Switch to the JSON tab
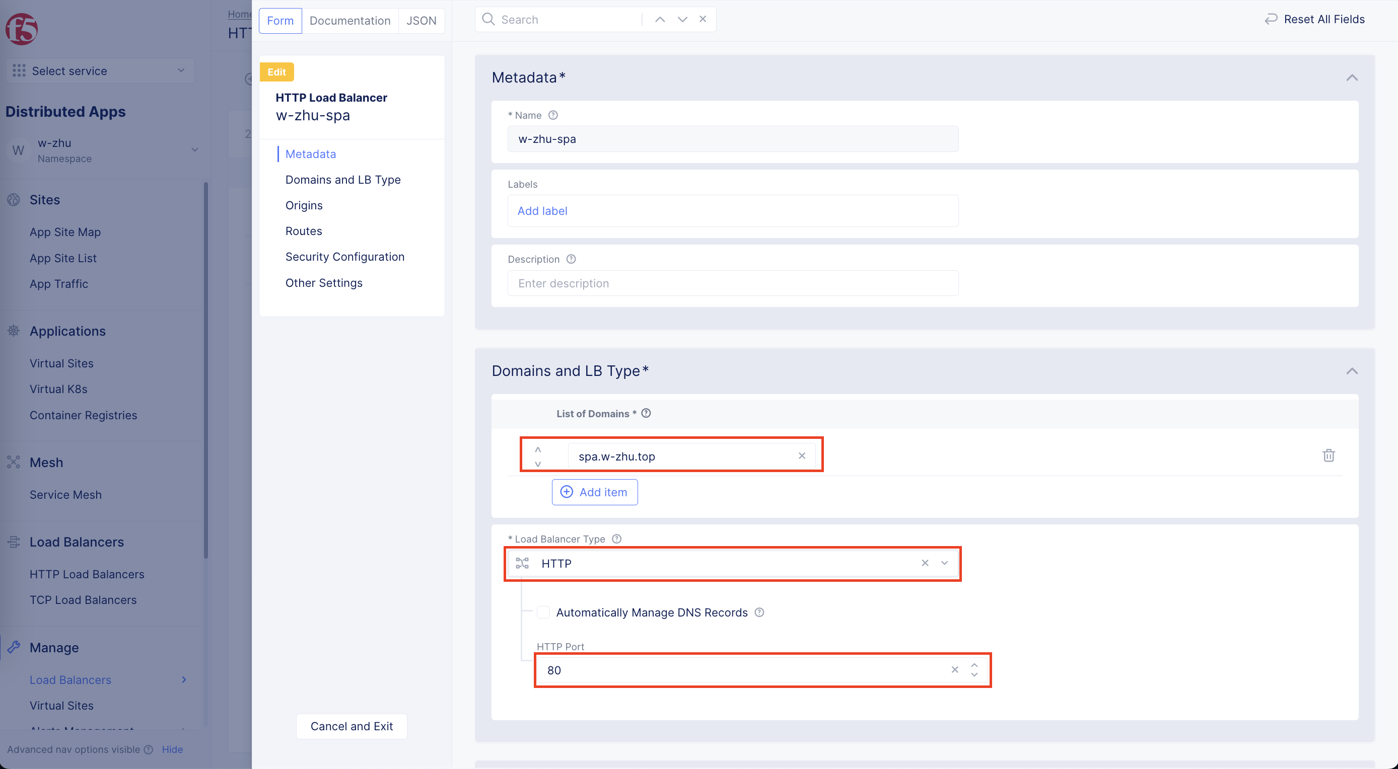This screenshot has height=769, width=1398. 421,21
